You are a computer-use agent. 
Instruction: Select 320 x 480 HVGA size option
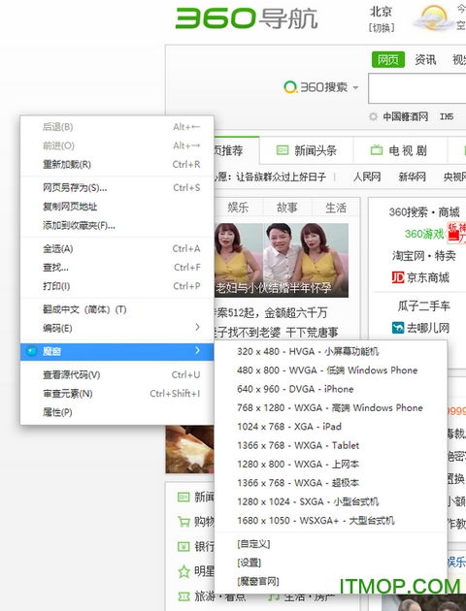pos(331,351)
